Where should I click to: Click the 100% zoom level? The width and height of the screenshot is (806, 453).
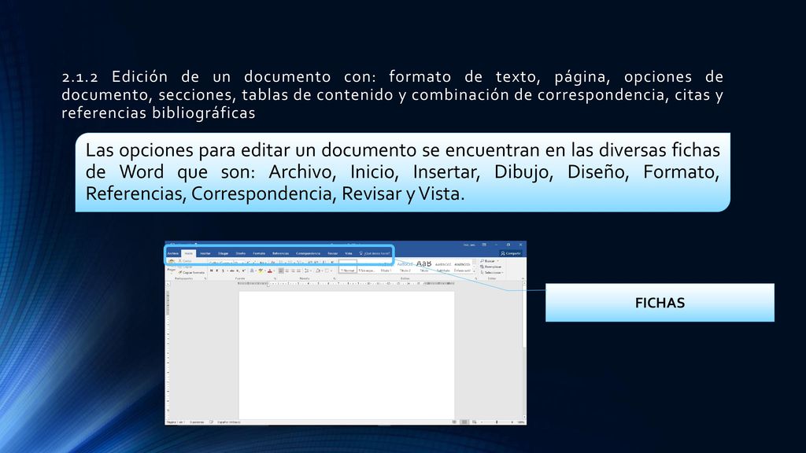(521, 422)
